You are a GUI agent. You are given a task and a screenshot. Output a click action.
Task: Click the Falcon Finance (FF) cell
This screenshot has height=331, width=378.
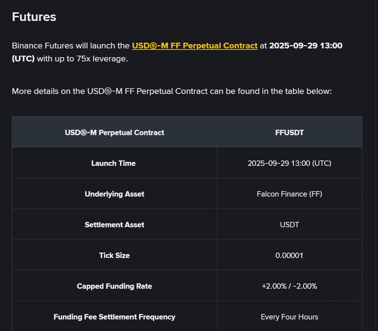pyautogui.click(x=289, y=194)
